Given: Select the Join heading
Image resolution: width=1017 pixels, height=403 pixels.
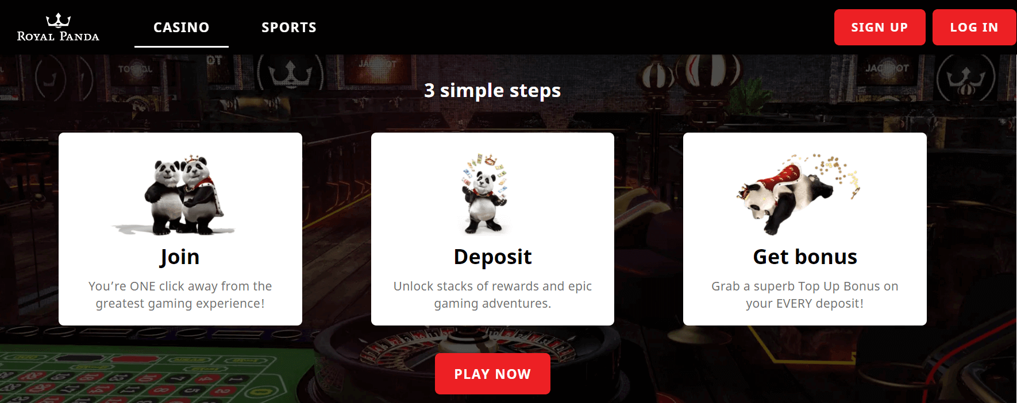Looking at the screenshot, I should pos(180,257).
